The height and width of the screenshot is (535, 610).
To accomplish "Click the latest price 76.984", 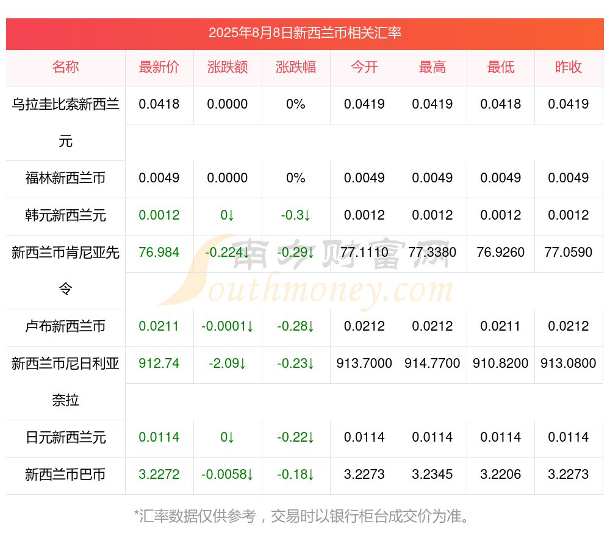I will (159, 252).
